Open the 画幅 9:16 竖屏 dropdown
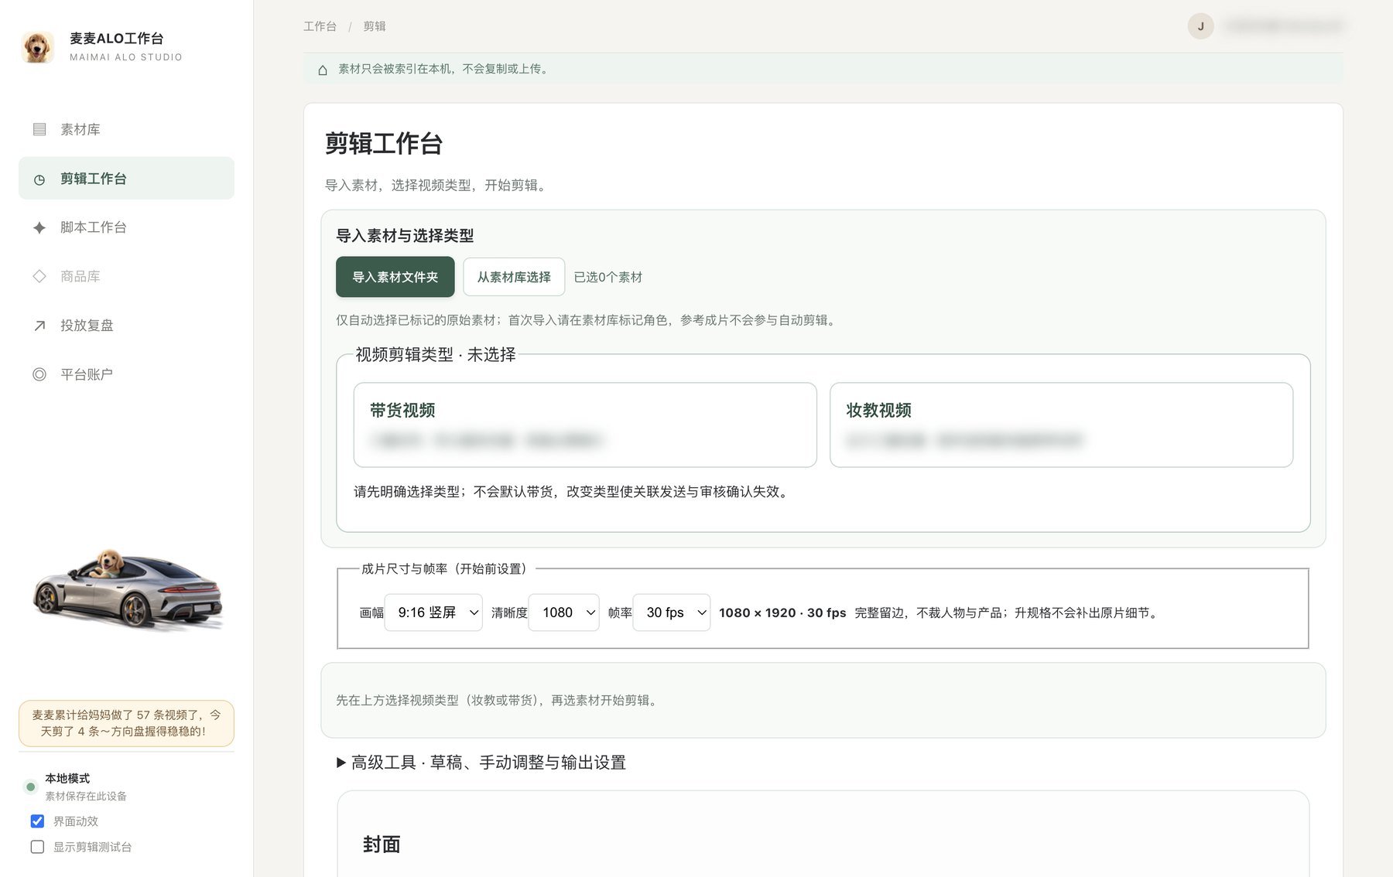Viewport: 1393px width, 877px height. click(433, 613)
